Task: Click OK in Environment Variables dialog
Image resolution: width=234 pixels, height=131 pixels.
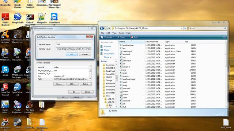Action: tap(74, 92)
